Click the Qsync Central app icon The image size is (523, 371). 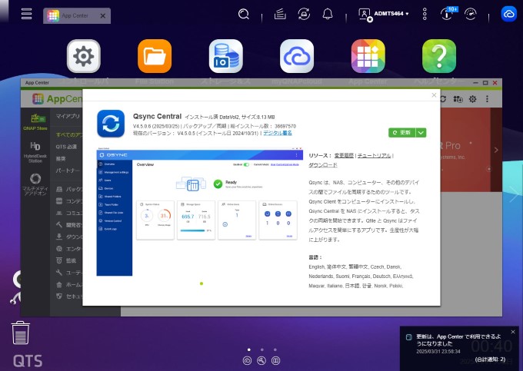tap(111, 124)
